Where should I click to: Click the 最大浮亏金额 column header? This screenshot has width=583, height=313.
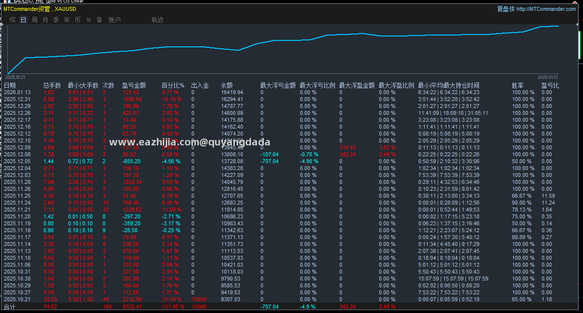point(278,85)
